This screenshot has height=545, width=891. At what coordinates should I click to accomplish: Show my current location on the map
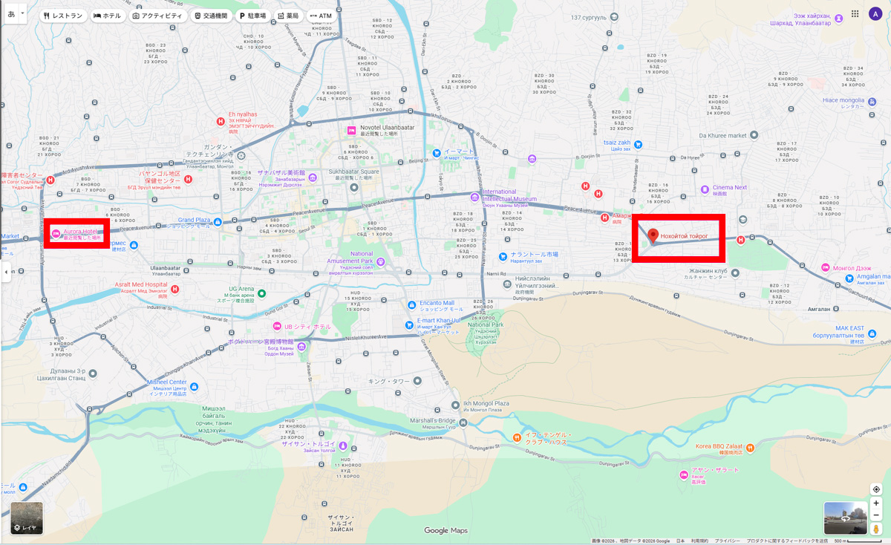pos(876,489)
